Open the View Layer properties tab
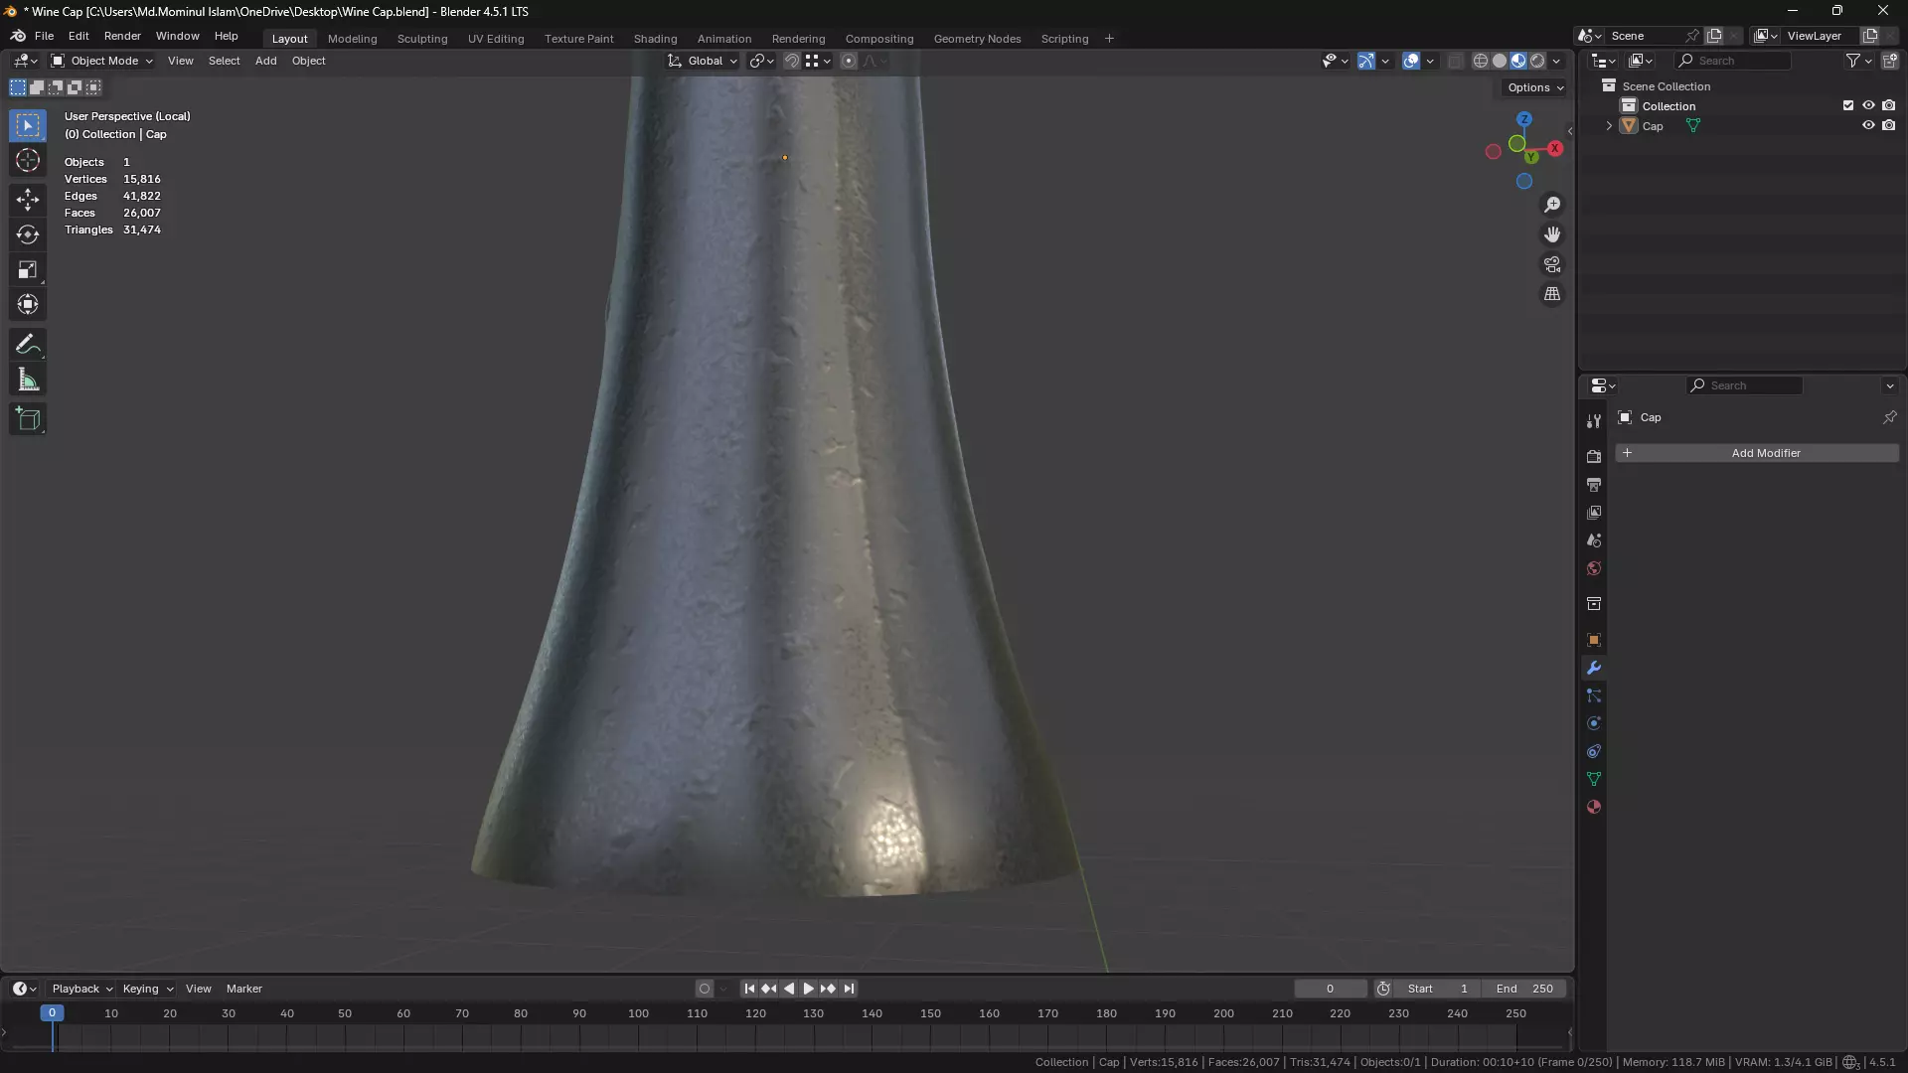 pos(1594,513)
